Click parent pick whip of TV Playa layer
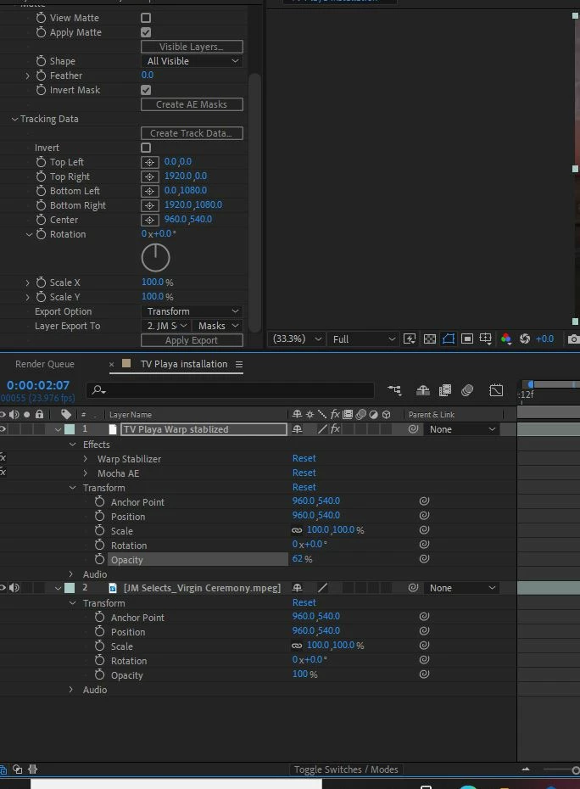Image resolution: width=580 pixels, height=789 pixels. click(413, 429)
